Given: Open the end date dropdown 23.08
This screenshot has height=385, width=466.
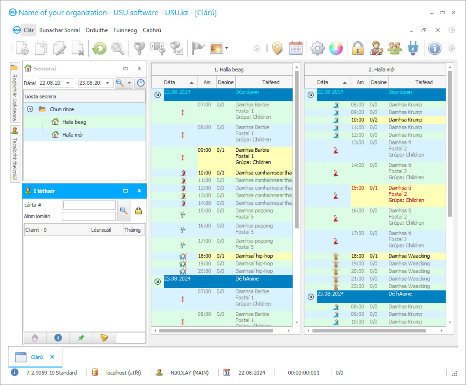Looking at the screenshot, I should (107, 83).
